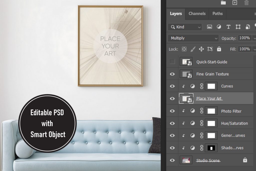Open the Multiply blend mode dropdown
Image resolution: width=256 pixels, height=171 pixels.
[193, 38]
